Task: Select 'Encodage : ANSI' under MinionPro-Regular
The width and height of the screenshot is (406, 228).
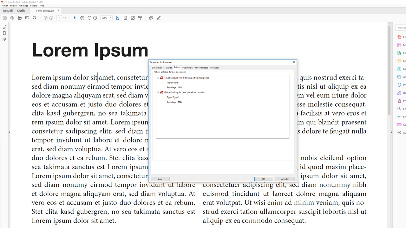Action: point(175,102)
